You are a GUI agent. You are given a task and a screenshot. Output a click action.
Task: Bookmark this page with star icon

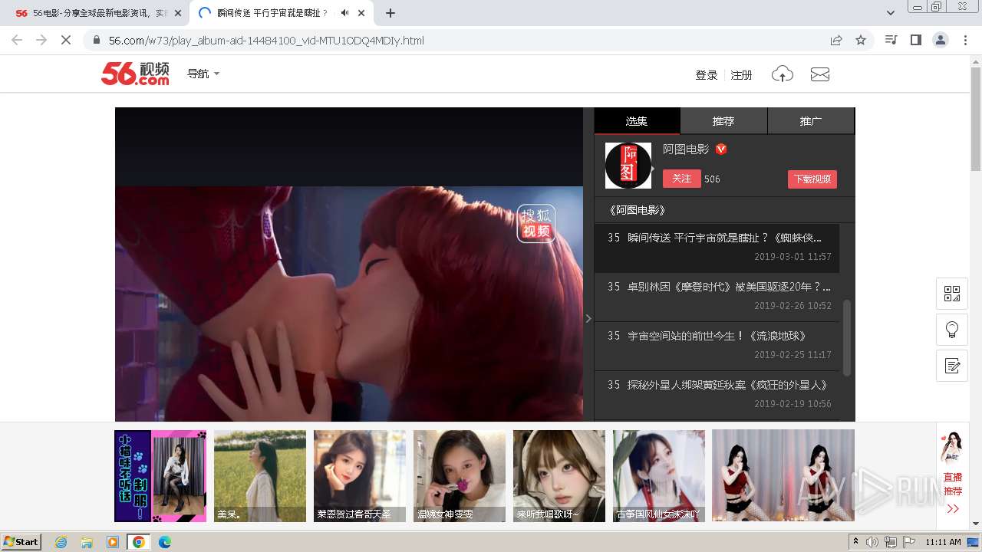pyautogui.click(x=861, y=40)
